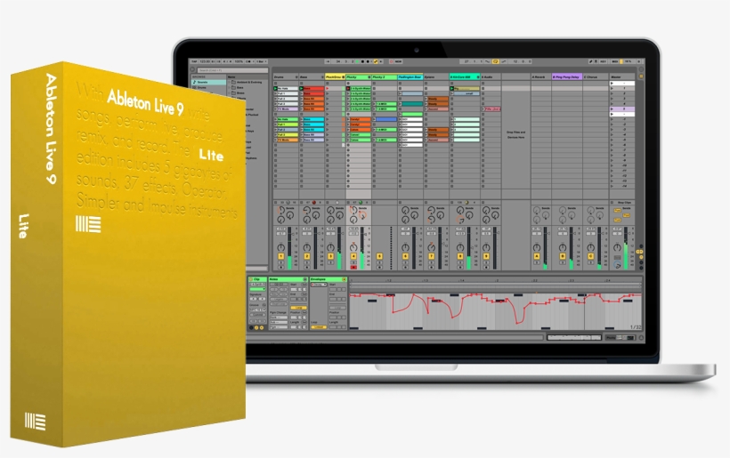Toggle track activator 2 for Bass
Viewport: 730px width, 458px height.
(x=307, y=256)
